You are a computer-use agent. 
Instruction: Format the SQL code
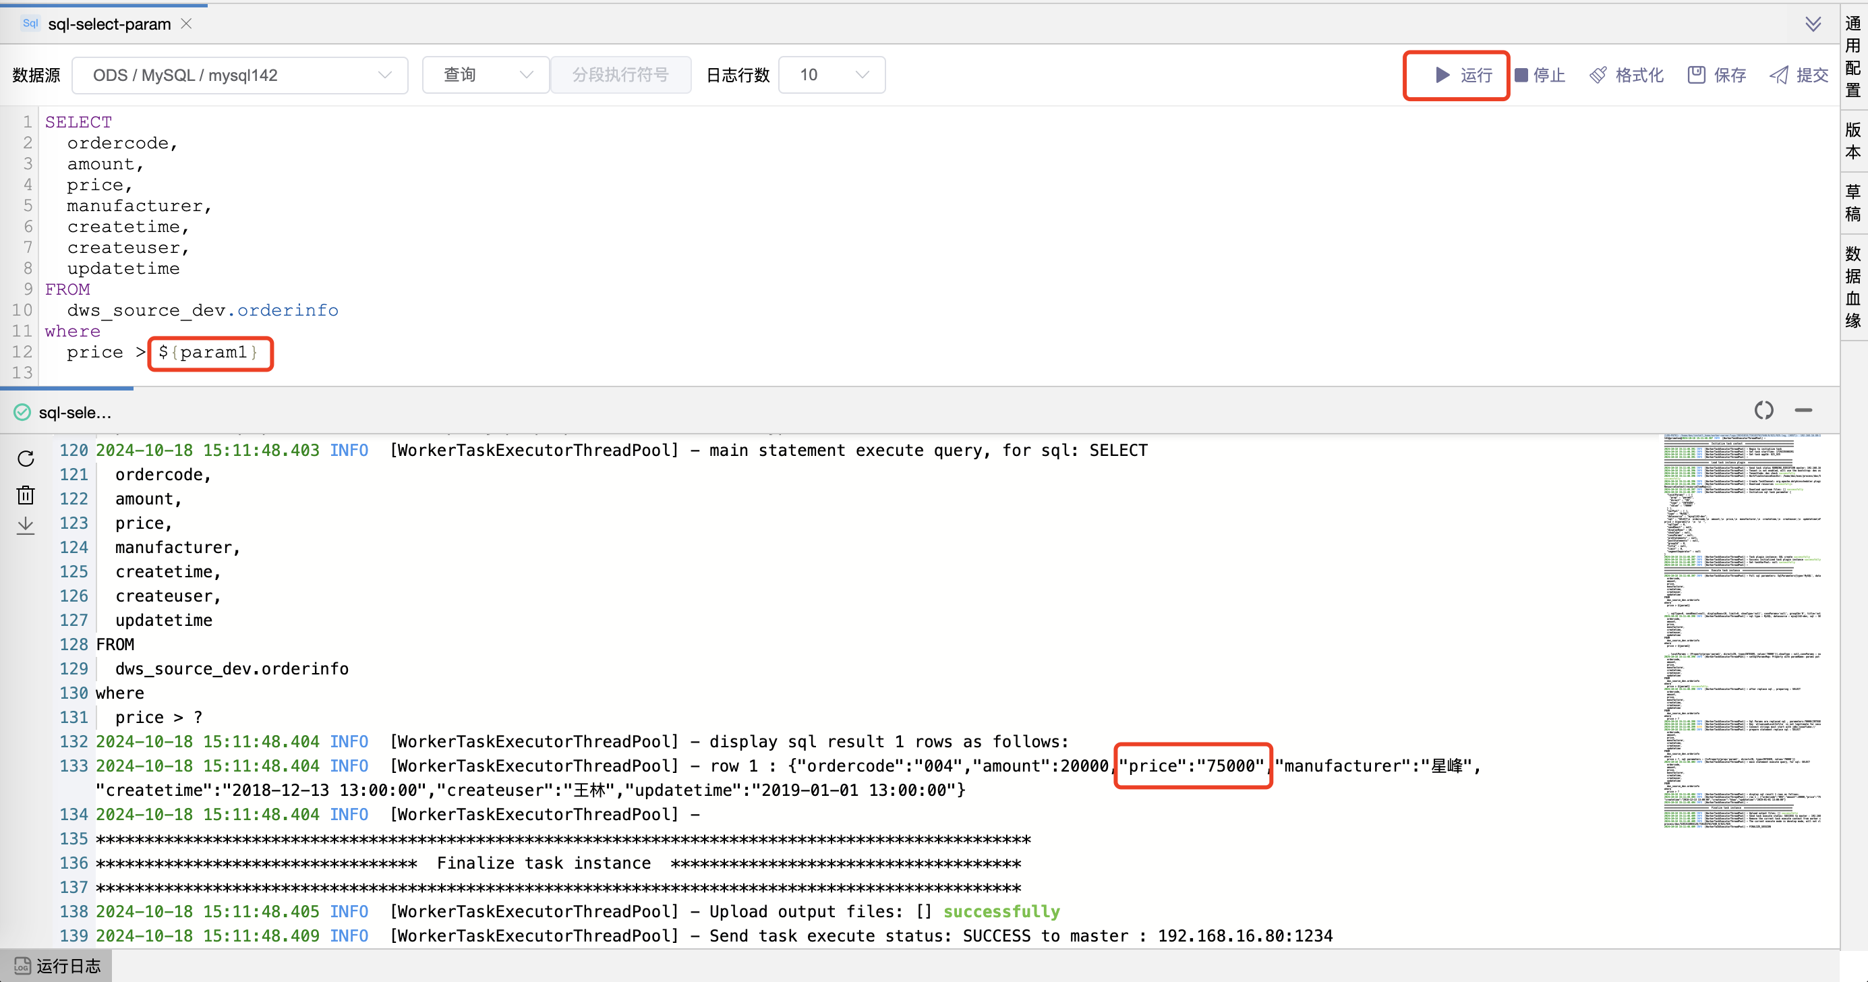click(x=1626, y=75)
